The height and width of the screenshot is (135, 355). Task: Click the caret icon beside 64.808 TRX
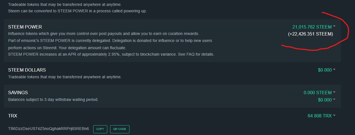pyautogui.click(x=334, y=115)
